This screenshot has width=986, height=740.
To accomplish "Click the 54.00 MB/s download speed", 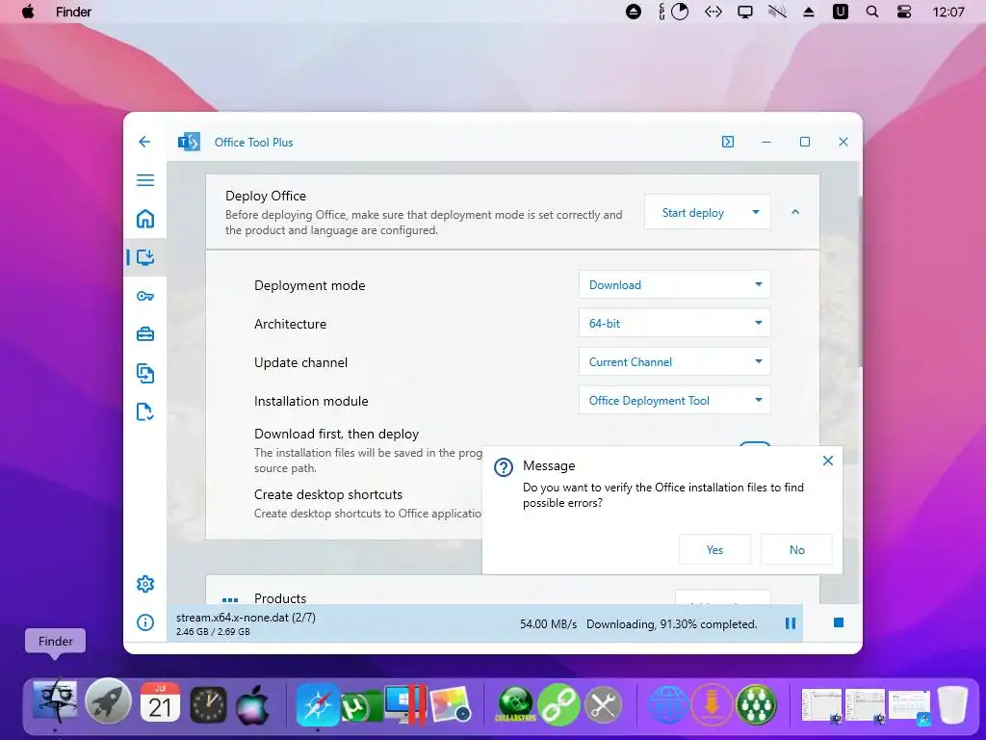I will (x=548, y=623).
